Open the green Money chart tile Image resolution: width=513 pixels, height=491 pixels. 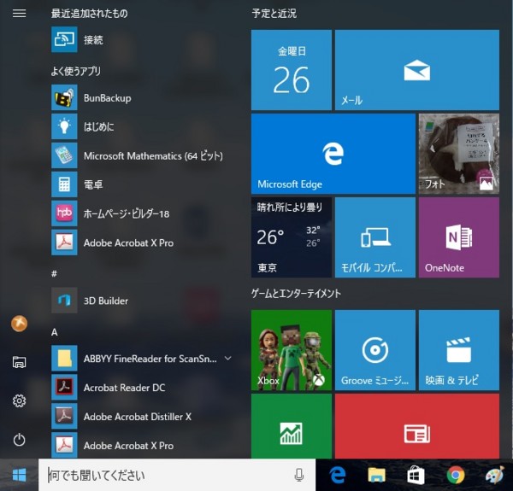pos(292,426)
